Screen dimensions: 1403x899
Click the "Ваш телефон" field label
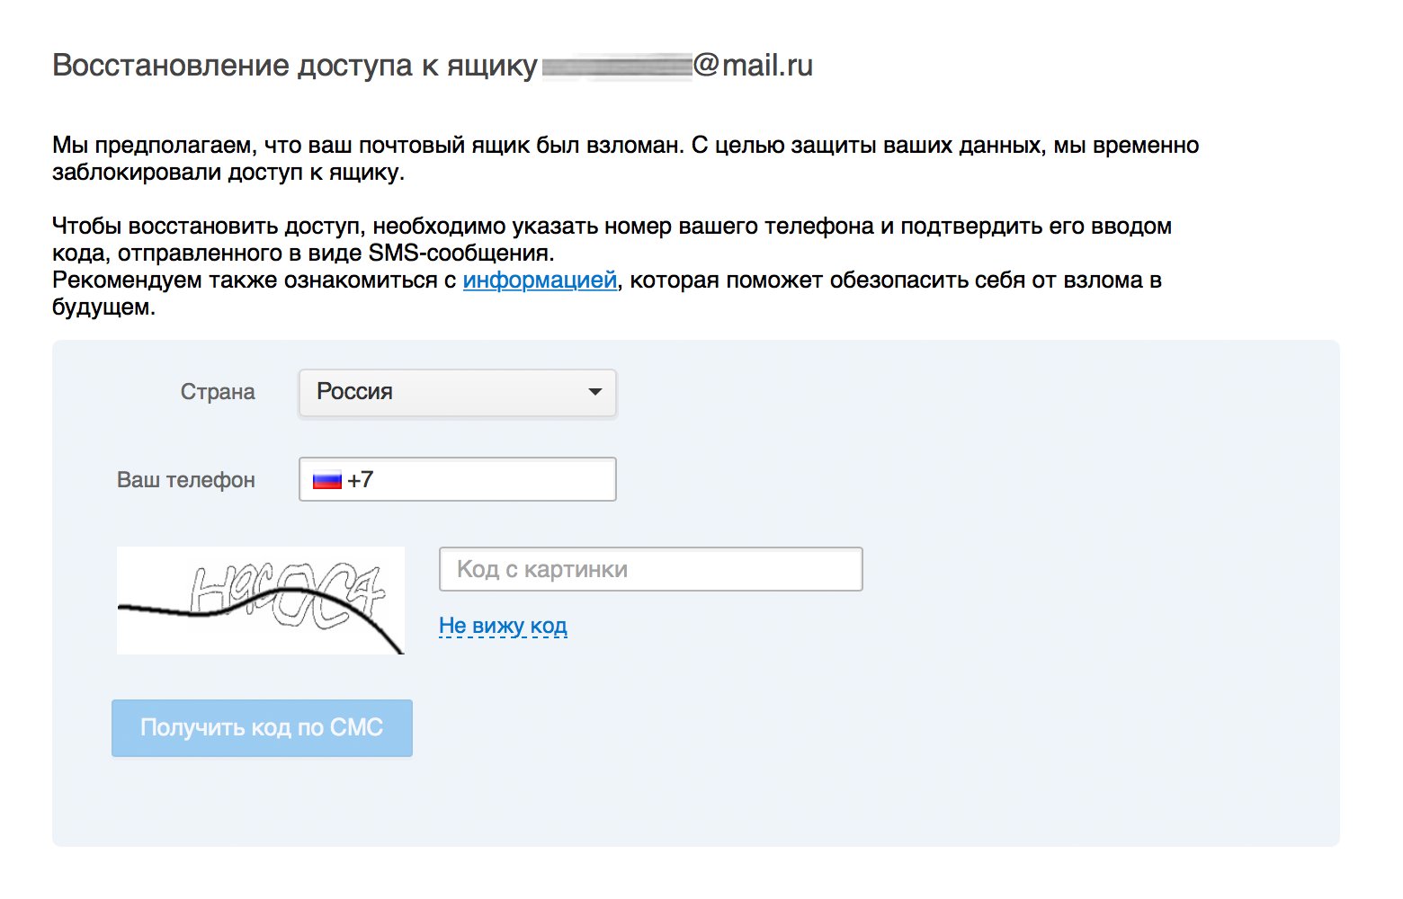point(186,480)
